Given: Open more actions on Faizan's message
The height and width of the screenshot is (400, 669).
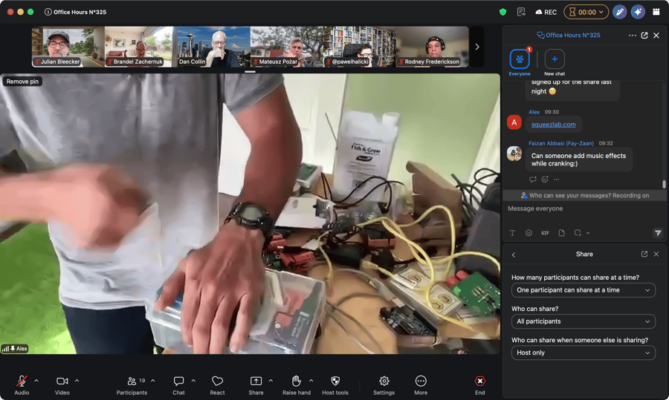Looking at the screenshot, I should (x=556, y=180).
